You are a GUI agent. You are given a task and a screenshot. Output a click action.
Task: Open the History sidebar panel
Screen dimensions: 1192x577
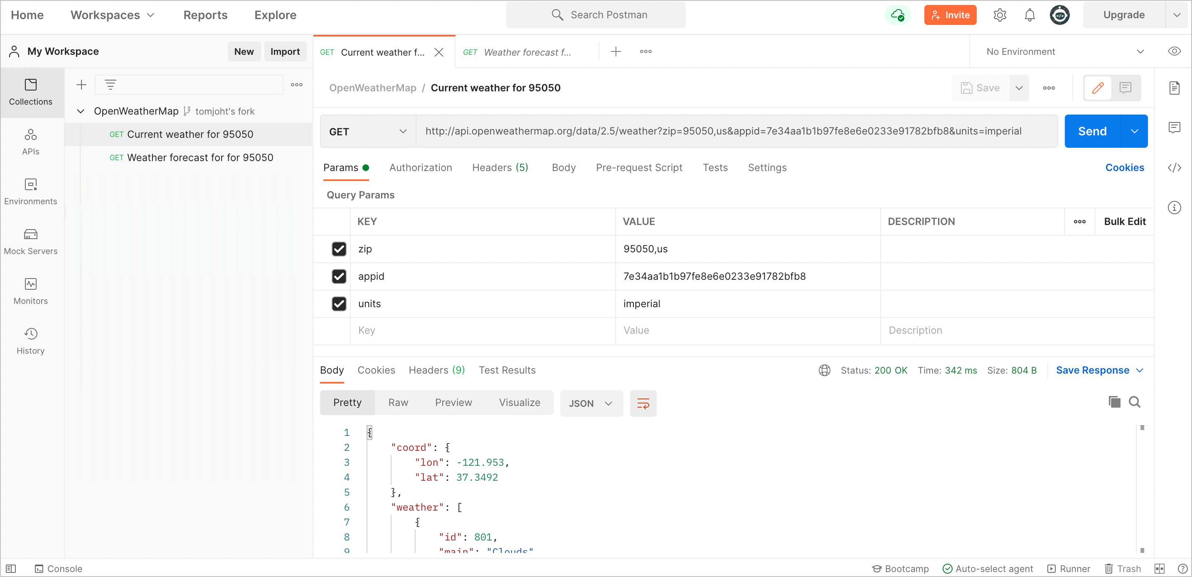click(x=30, y=342)
